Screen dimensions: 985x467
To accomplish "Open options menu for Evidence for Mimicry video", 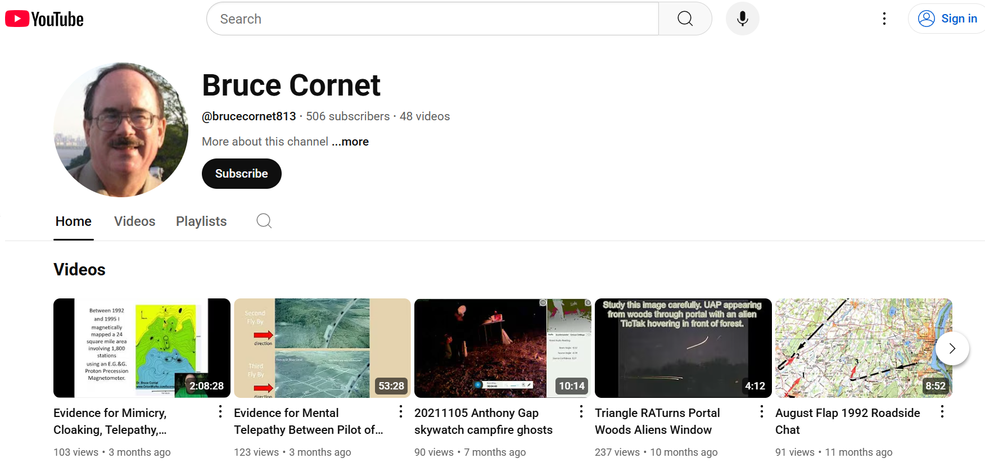I will [220, 412].
